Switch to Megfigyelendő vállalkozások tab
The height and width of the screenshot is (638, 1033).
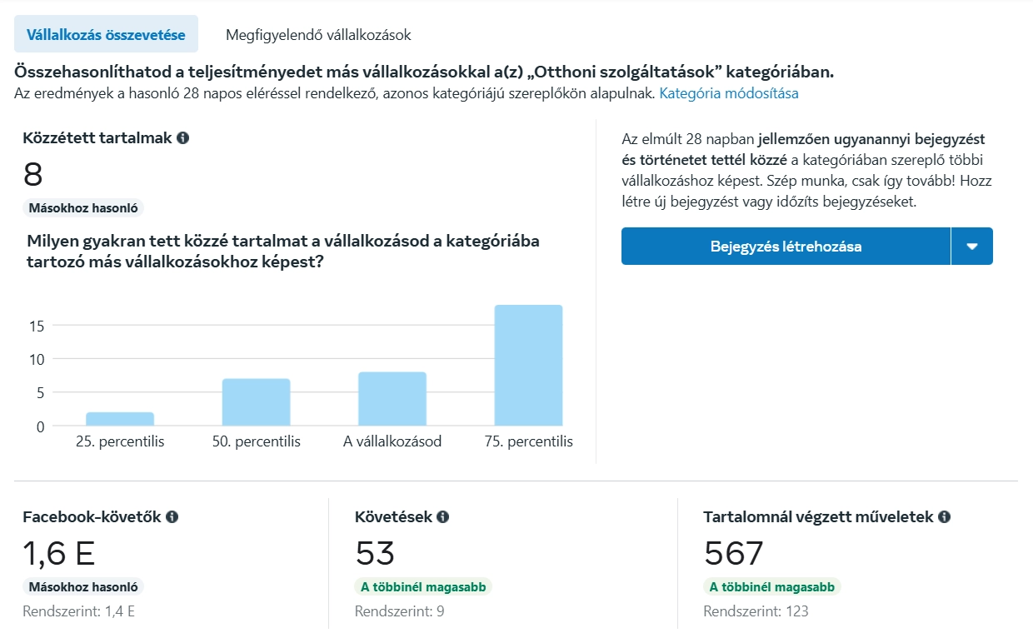pyautogui.click(x=317, y=35)
